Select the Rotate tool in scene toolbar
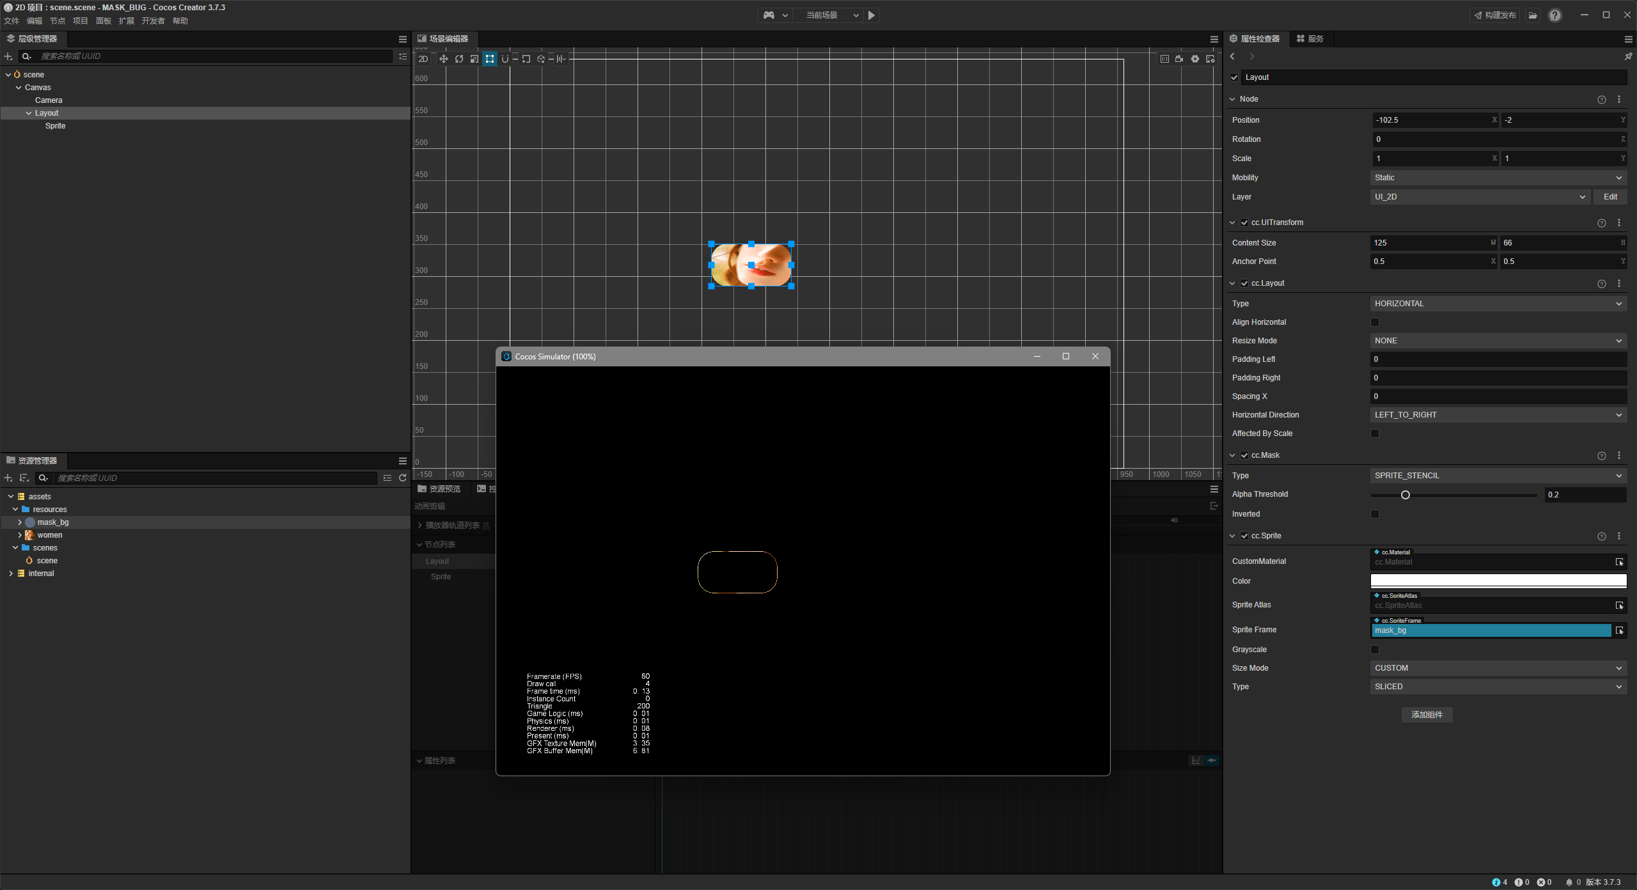 click(x=459, y=59)
